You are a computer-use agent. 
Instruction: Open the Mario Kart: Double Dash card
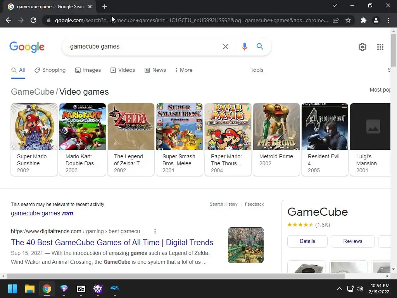83,139
